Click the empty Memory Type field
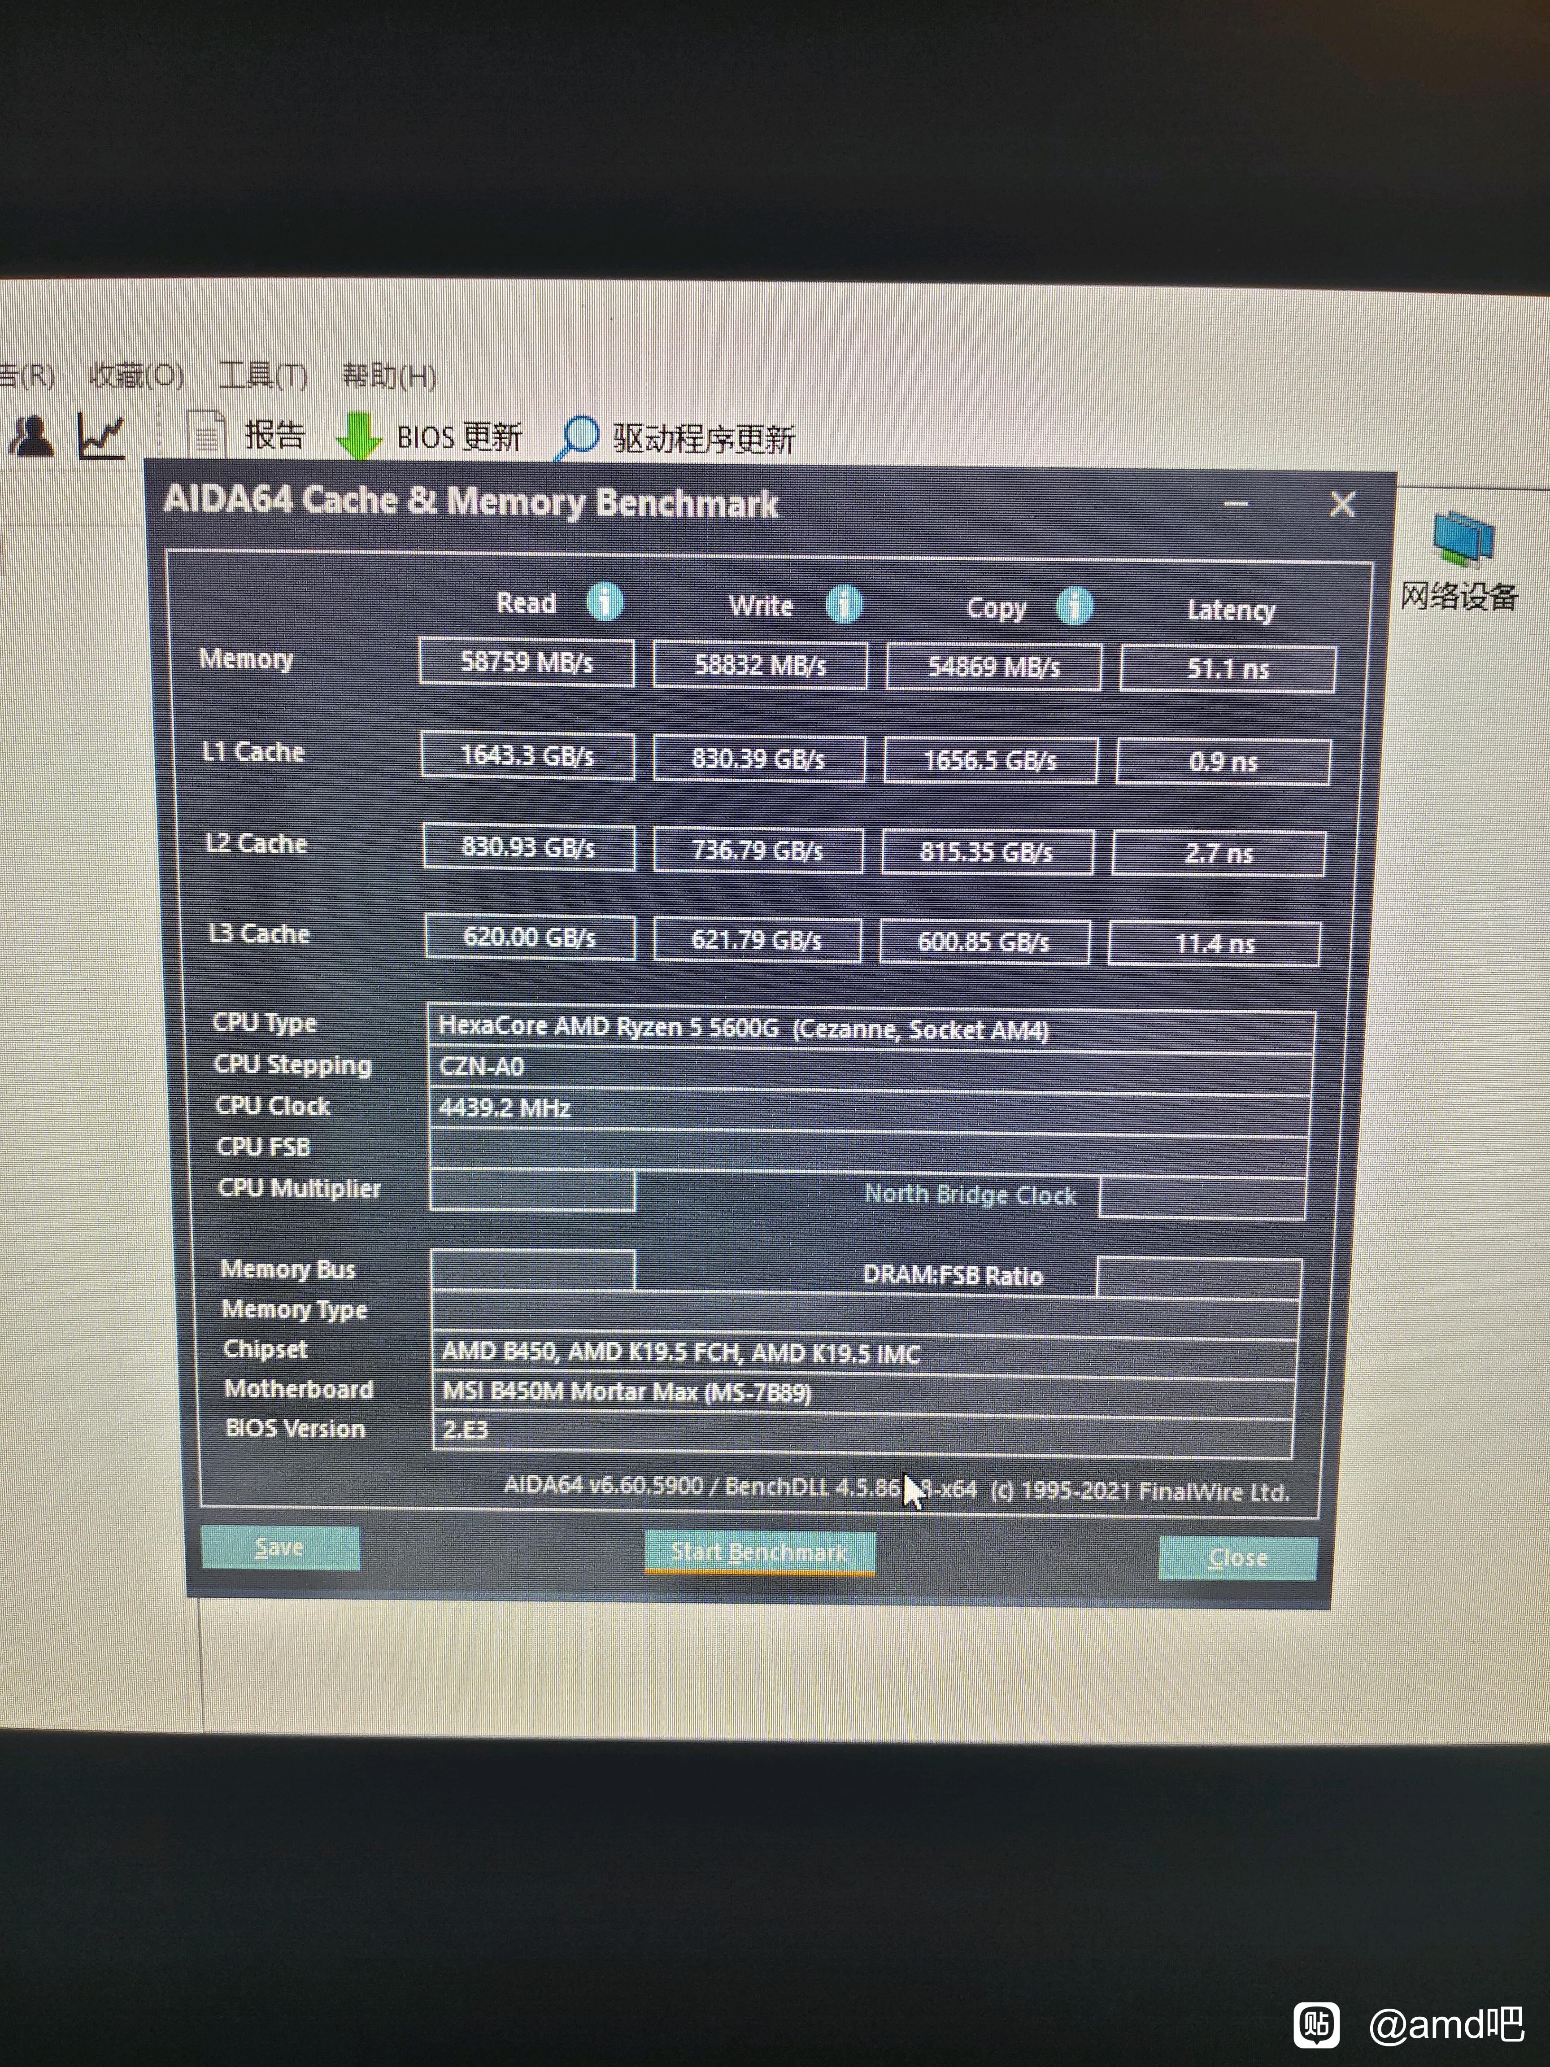Viewport: 1550px width, 2067px height. pyautogui.click(x=865, y=1314)
